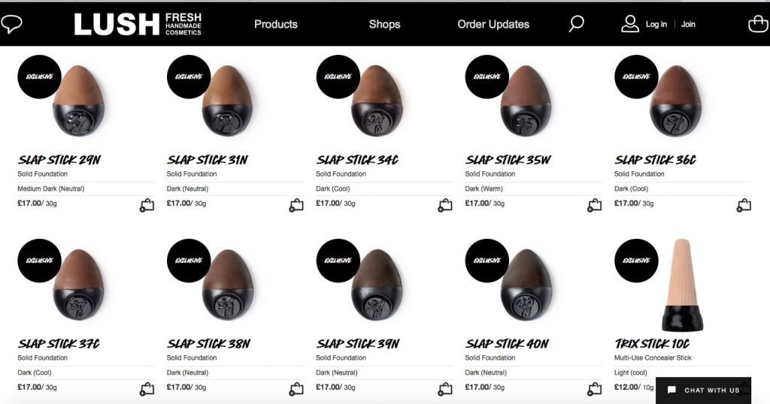Click the Join link
This screenshot has width=770, height=404.
(x=688, y=24)
